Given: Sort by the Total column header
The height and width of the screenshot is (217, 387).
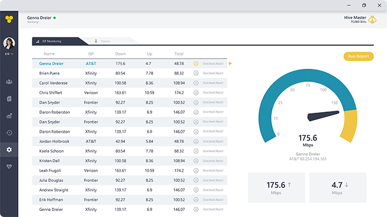Looking at the screenshot, I should point(179,54).
